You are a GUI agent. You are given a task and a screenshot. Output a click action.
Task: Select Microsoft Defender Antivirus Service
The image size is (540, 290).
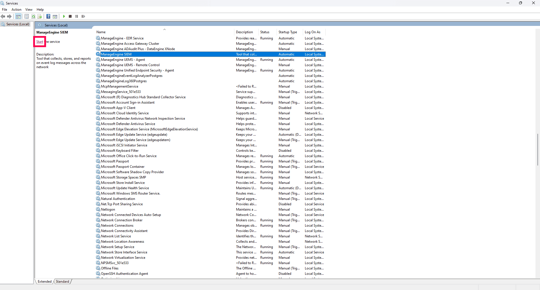211,124
